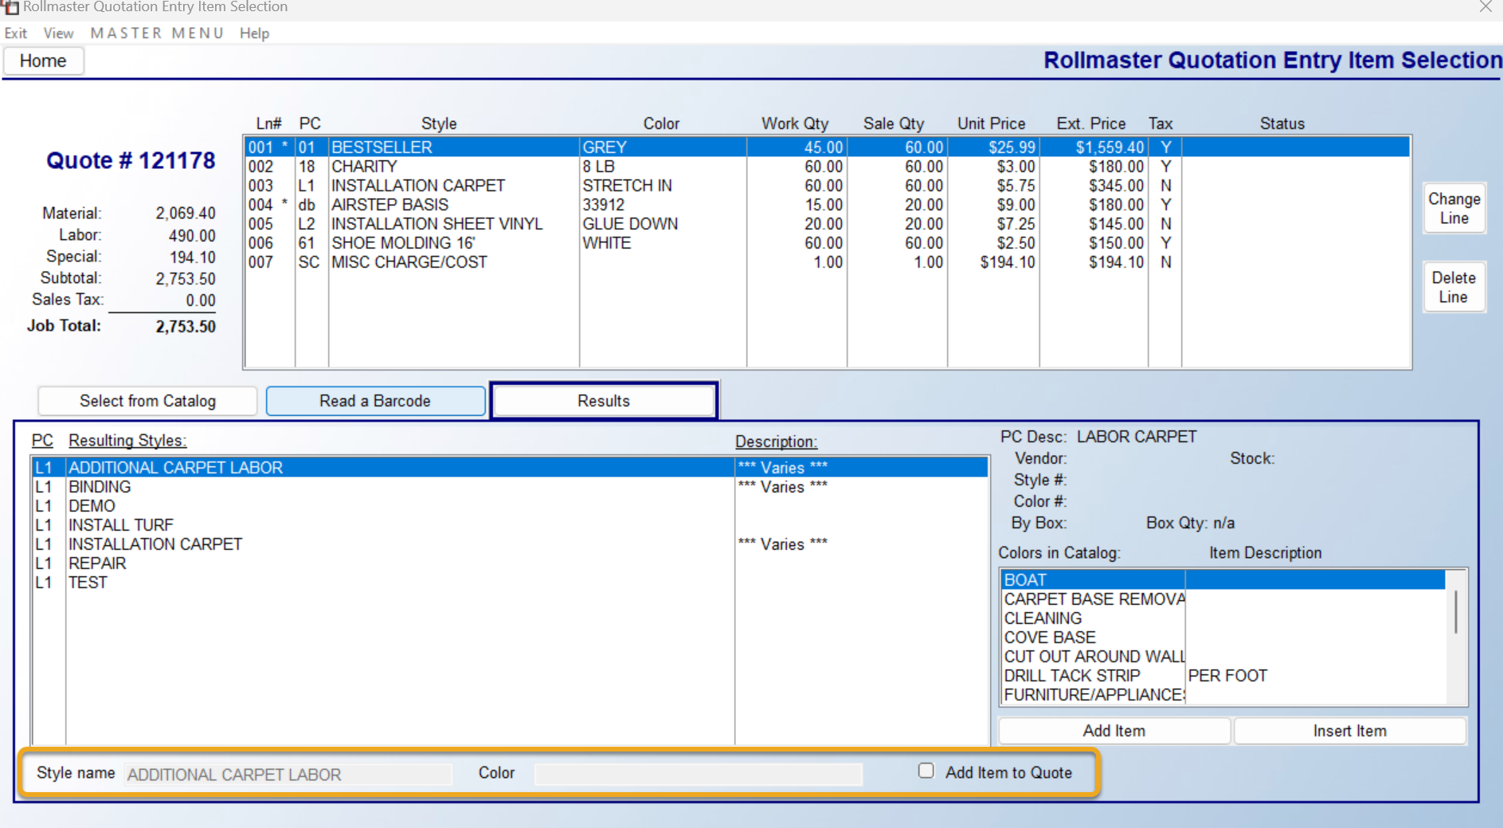
Task: Click the Home button
Action: click(x=43, y=61)
